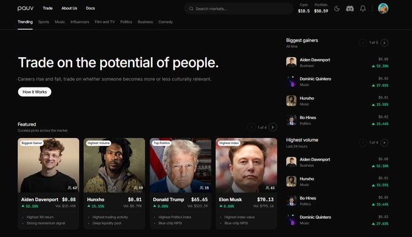This screenshot has height=237, width=412.
Task: Switch to the Business tab
Action: click(x=145, y=22)
